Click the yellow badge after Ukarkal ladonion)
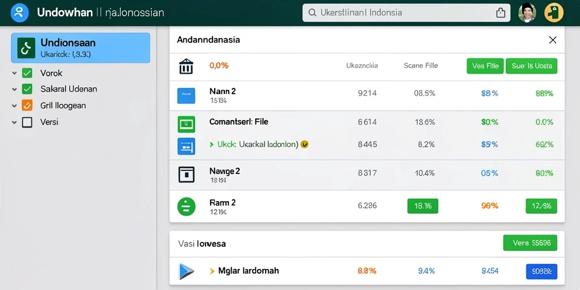The image size is (580, 290). click(x=304, y=144)
